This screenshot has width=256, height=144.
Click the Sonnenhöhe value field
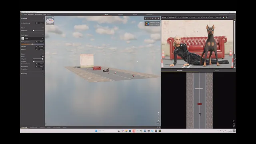(x=41, y=67)
